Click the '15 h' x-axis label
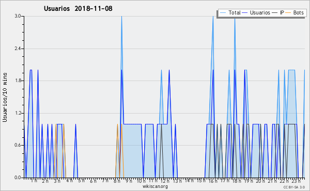310x191 pixels. pyautogui.click(x=201, y=181)
